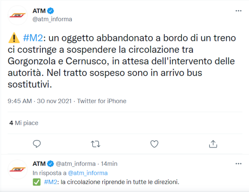Image resolution: width=249 pixels, height=192 pixels.
Task: Click the 14min timestamp on reply
Action: point(109,163)
